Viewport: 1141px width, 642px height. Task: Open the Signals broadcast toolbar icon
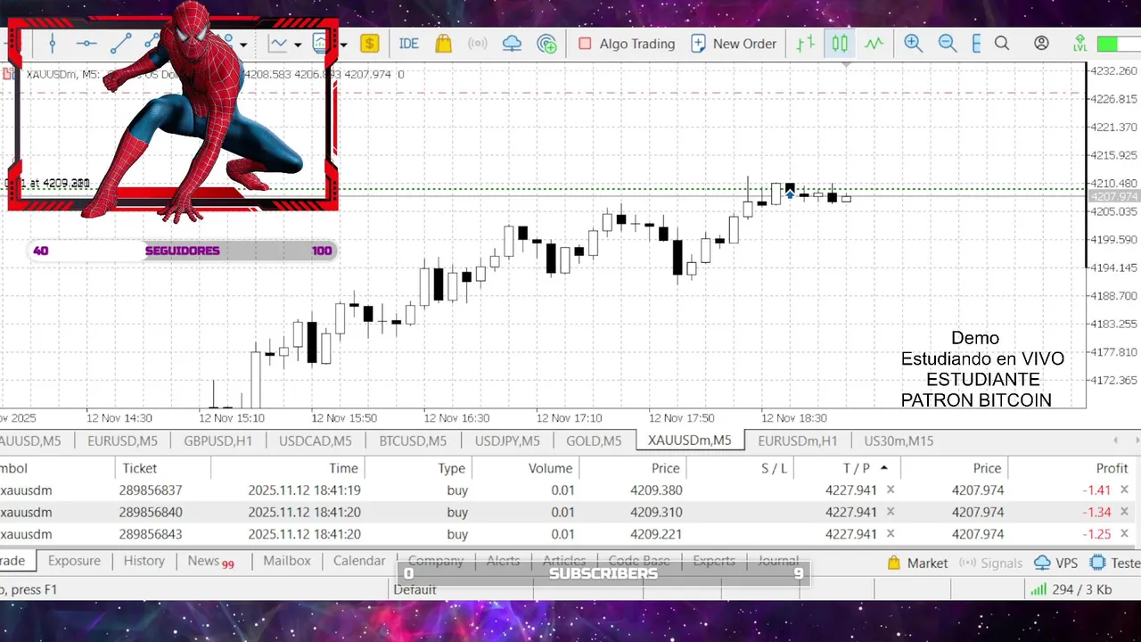coord(478,43)
